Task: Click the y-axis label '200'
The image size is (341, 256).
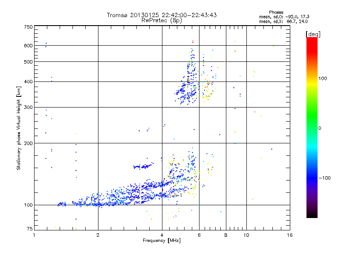Action: click(28, 143)
